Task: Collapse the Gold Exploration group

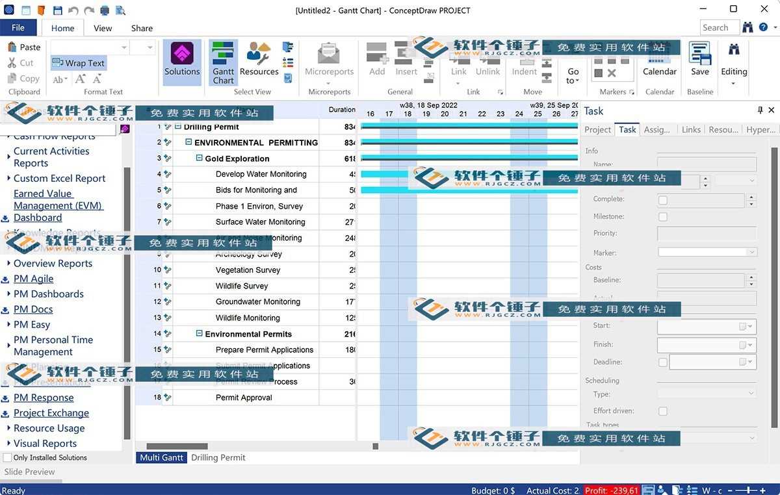Action: click(200, 158)
